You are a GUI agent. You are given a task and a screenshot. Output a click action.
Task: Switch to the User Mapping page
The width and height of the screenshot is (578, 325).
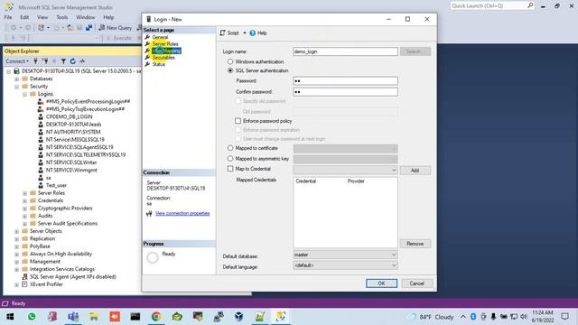[x=166, y=51]
